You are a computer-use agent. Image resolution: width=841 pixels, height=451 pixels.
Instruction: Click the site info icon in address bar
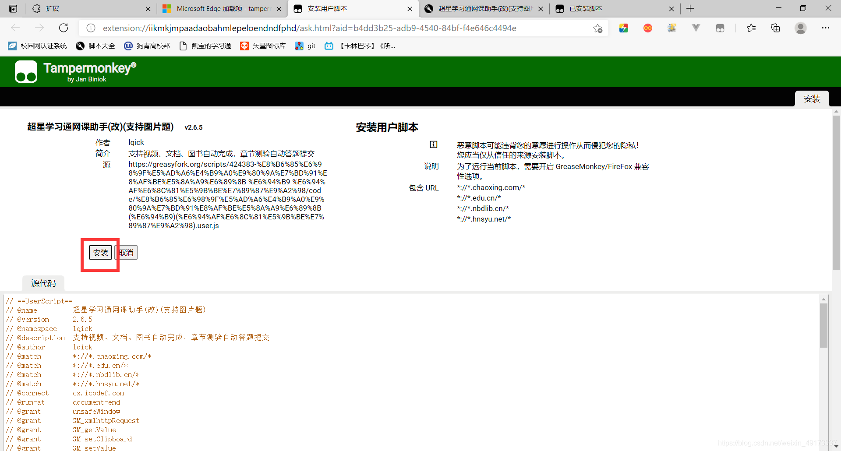91,28
